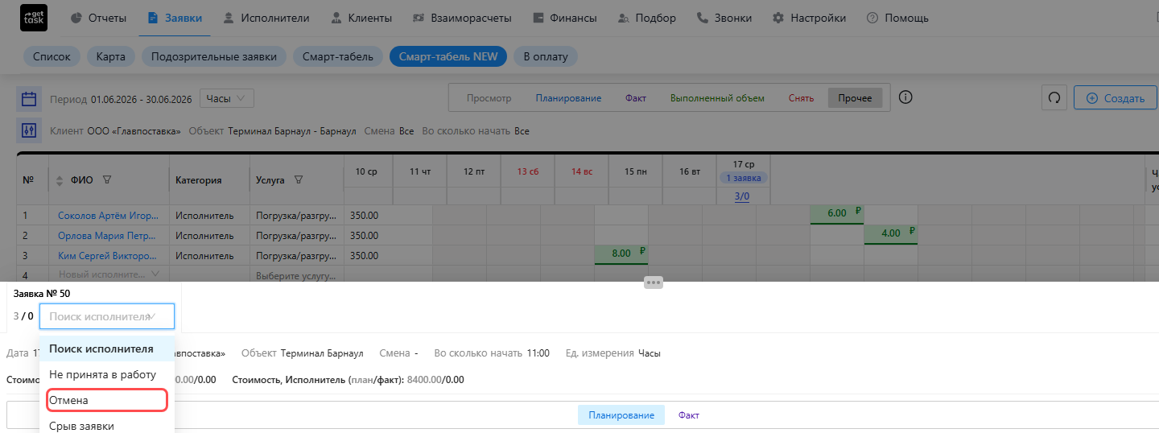Switch the mode to Планирование at top
Image resolution: width=1159 pixels, height=433 pixels.
(x=568, y=98)
